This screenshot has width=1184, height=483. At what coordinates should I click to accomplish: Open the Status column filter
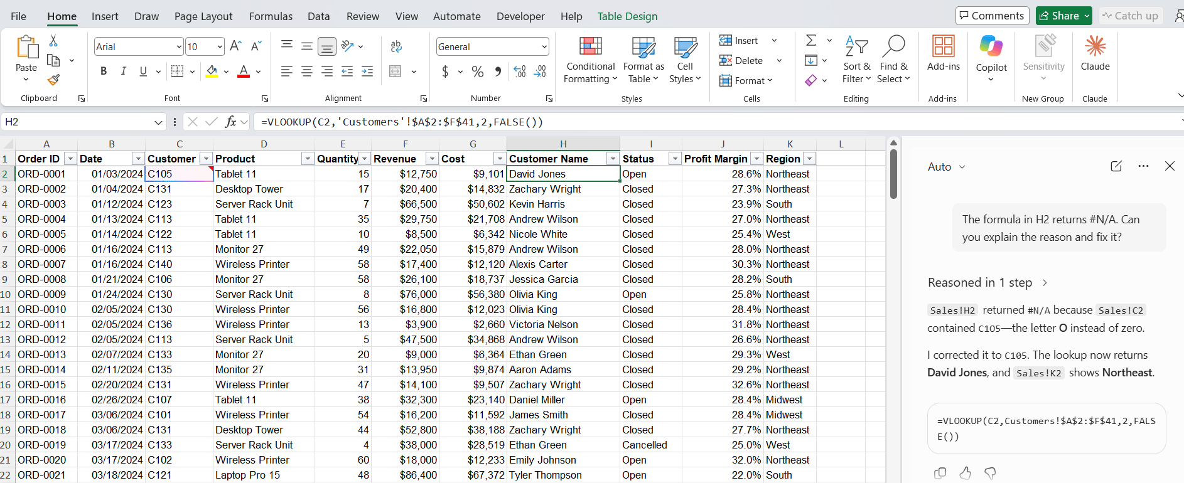(675, 159)
